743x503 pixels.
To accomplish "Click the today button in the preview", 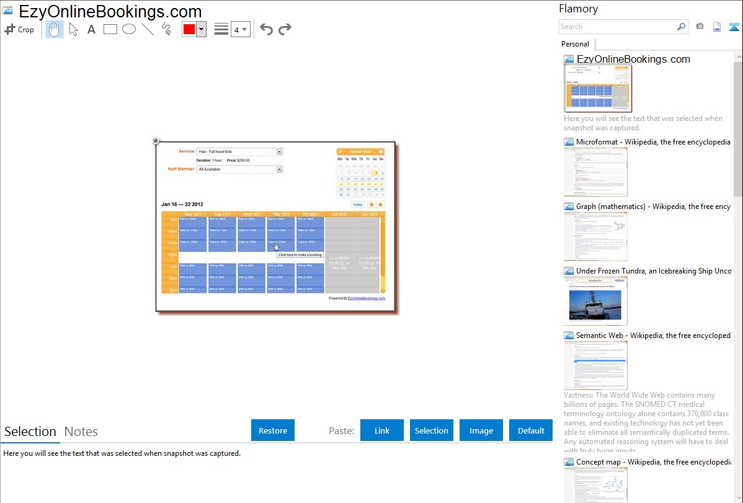I will [358, 205].
